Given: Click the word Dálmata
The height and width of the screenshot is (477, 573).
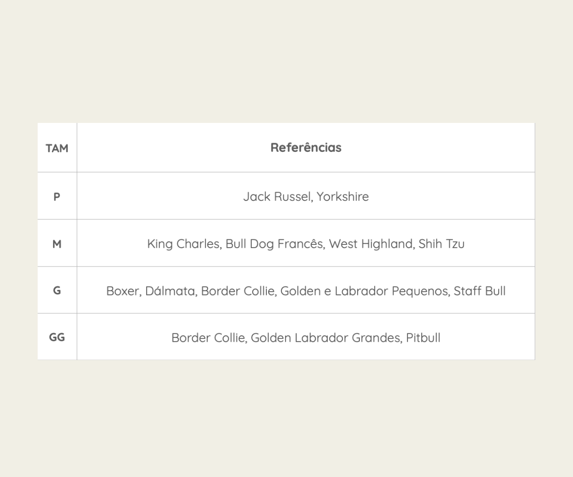Looking at the screenshot, I should tap(170, 291).
